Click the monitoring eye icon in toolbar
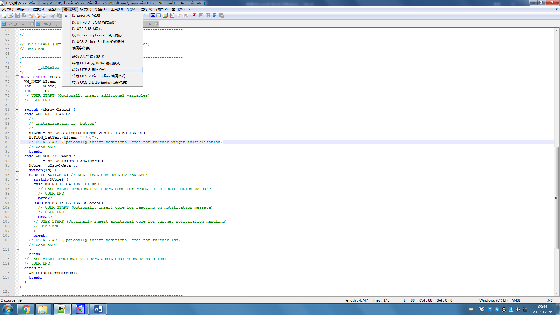The width and height of the screenshot is (560, 315). click(x=185, y=15)
